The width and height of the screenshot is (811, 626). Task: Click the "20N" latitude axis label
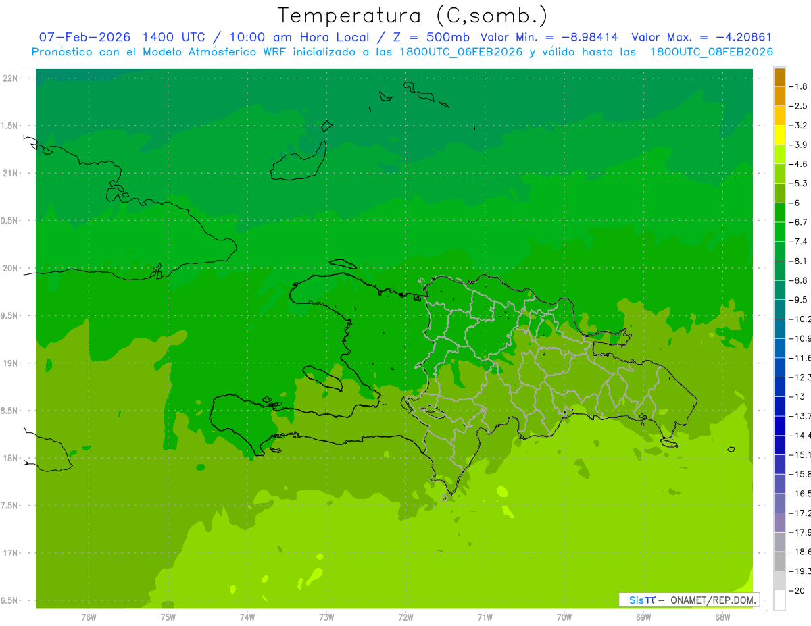tap(11, 268)
